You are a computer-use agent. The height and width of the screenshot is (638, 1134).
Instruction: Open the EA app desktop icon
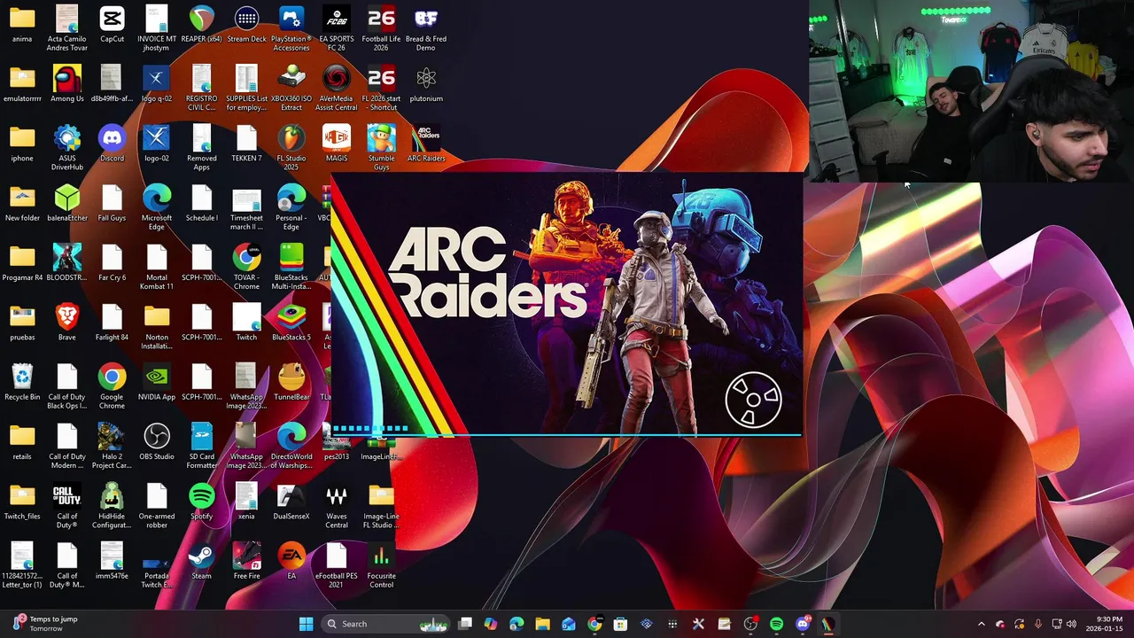(x=291, y=560)
